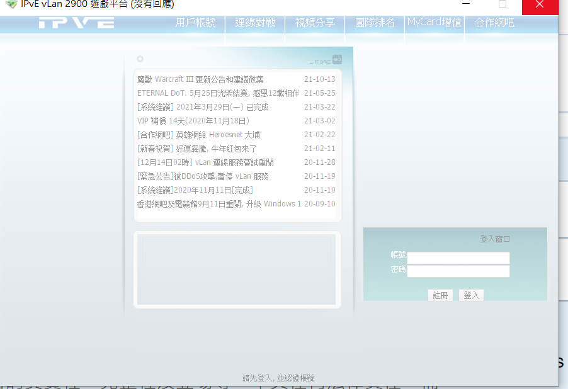Open [12月14日02時] vLan 連線服務嘗試重開 item

tap(205, 162)
